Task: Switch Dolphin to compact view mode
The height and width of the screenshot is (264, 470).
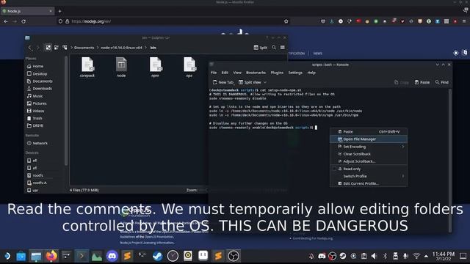Action: coord(57,48)
